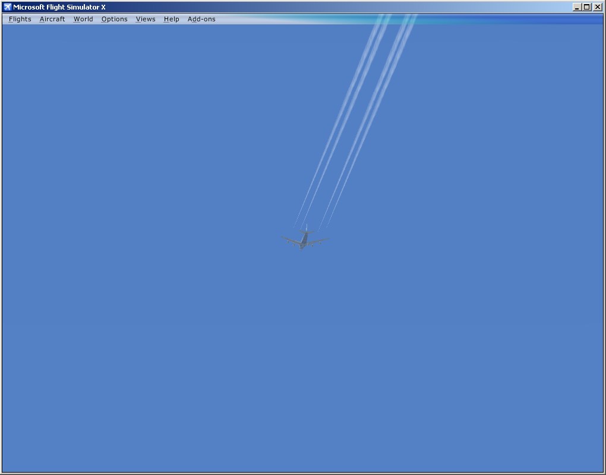Click the aircraft in the sky view
Screen dimensions: 606x475
tap(305, 238)
